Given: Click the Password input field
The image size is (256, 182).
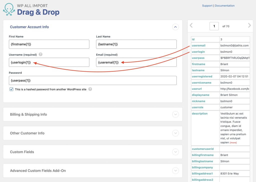Looking at the screenshot, I should pos(92,80).
